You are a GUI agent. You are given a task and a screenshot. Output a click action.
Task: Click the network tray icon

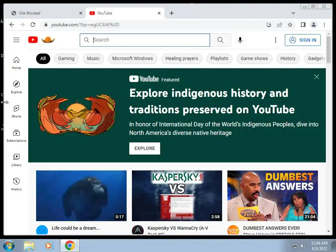click(295, 246)
